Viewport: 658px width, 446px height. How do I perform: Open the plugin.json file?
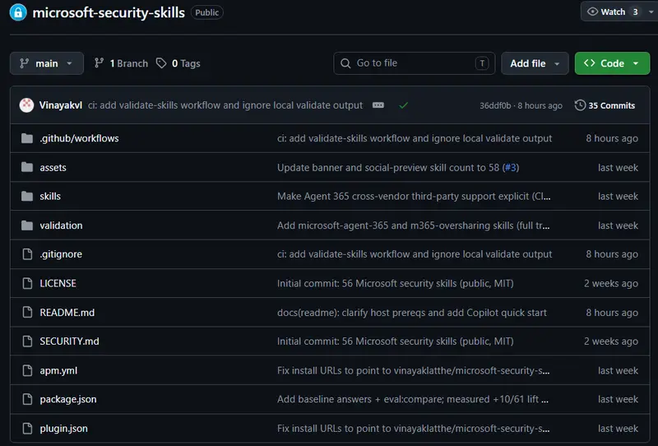click(64, 429)
